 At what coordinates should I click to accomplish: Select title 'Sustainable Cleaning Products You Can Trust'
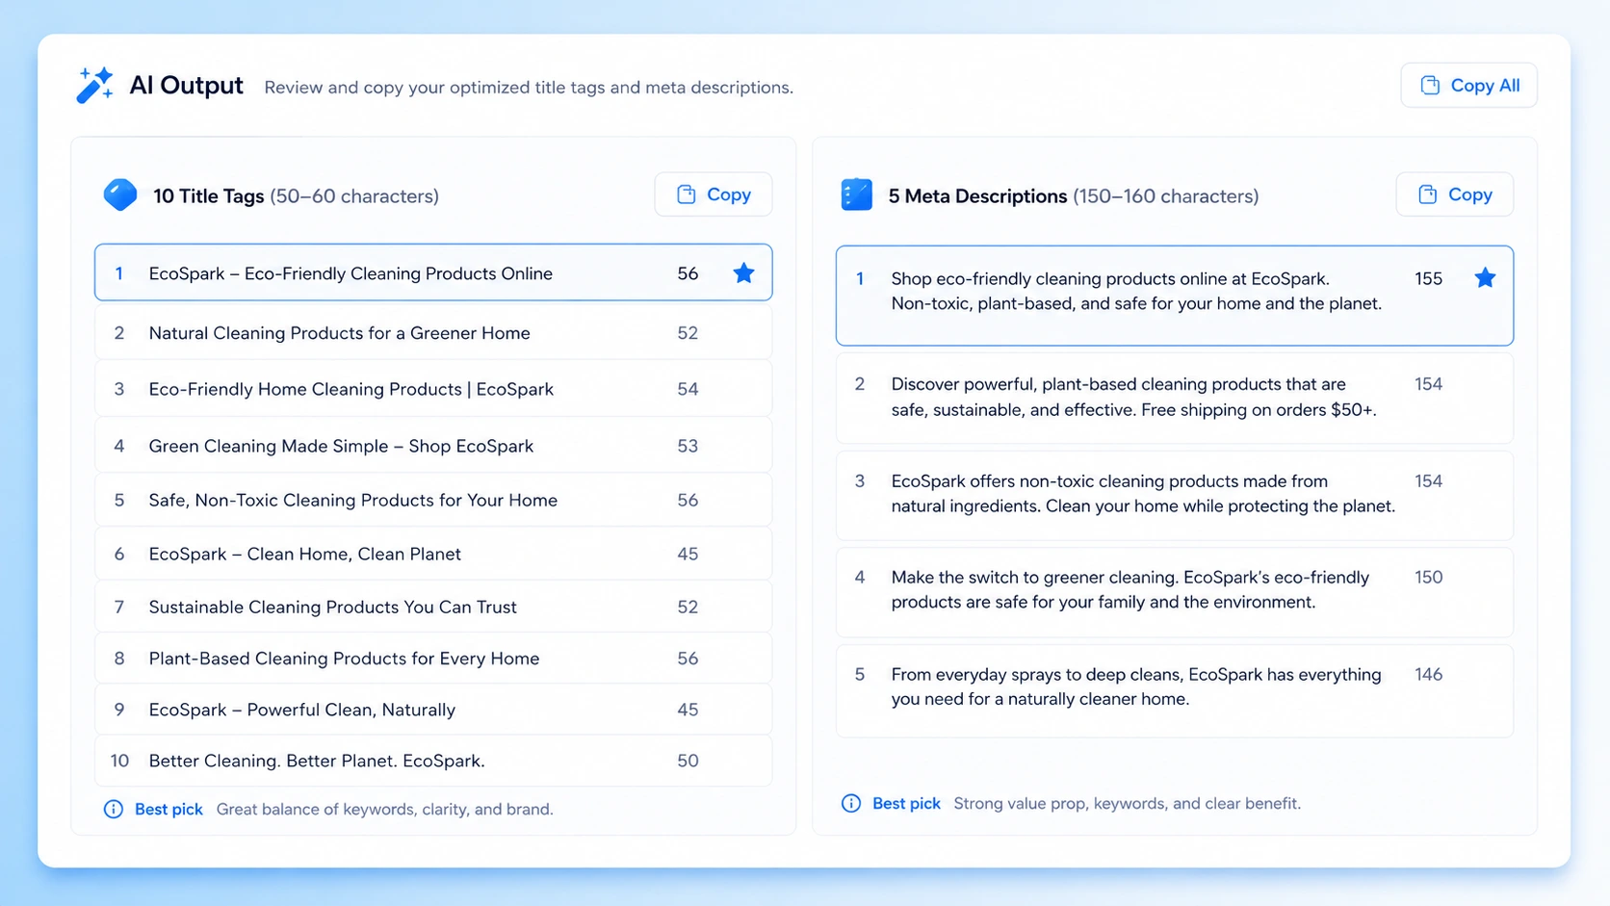pyautogui.click(x=433, y=607)
